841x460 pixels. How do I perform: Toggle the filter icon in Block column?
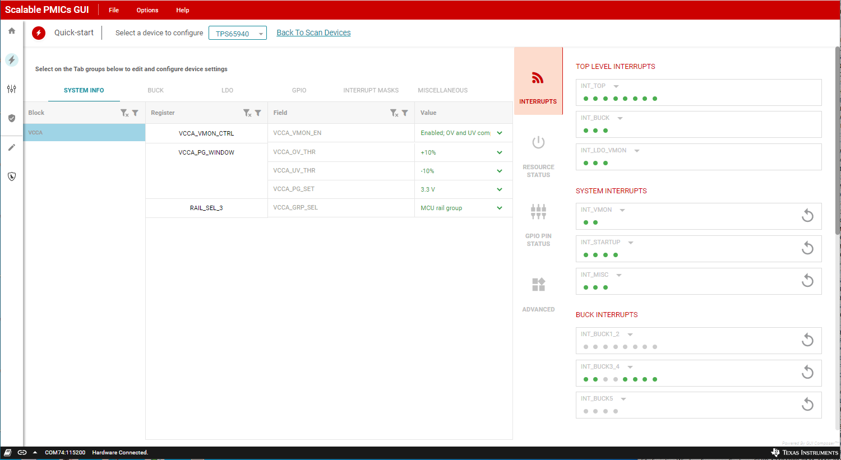tap(135, 113)
